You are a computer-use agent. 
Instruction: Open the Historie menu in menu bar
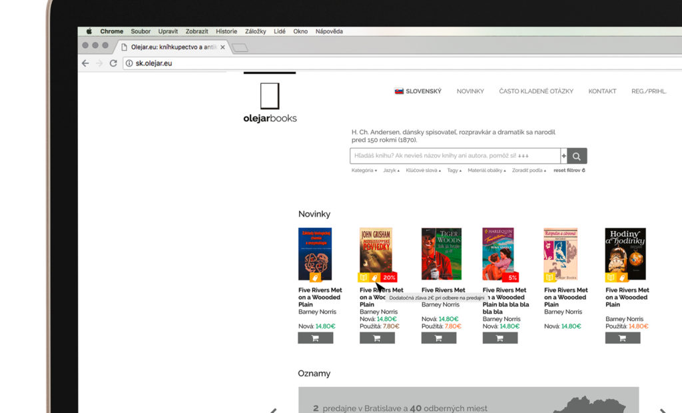click(x=226, y=31)
